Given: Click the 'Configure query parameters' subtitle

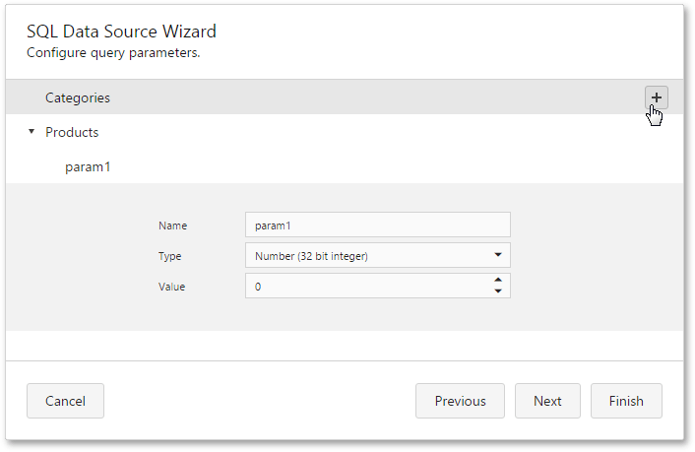Looking at the screenshot, I should [x=113, y=52].
